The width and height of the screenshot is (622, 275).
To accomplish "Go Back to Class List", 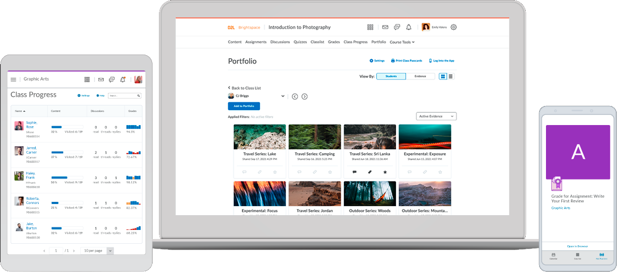I will point(245,88).
